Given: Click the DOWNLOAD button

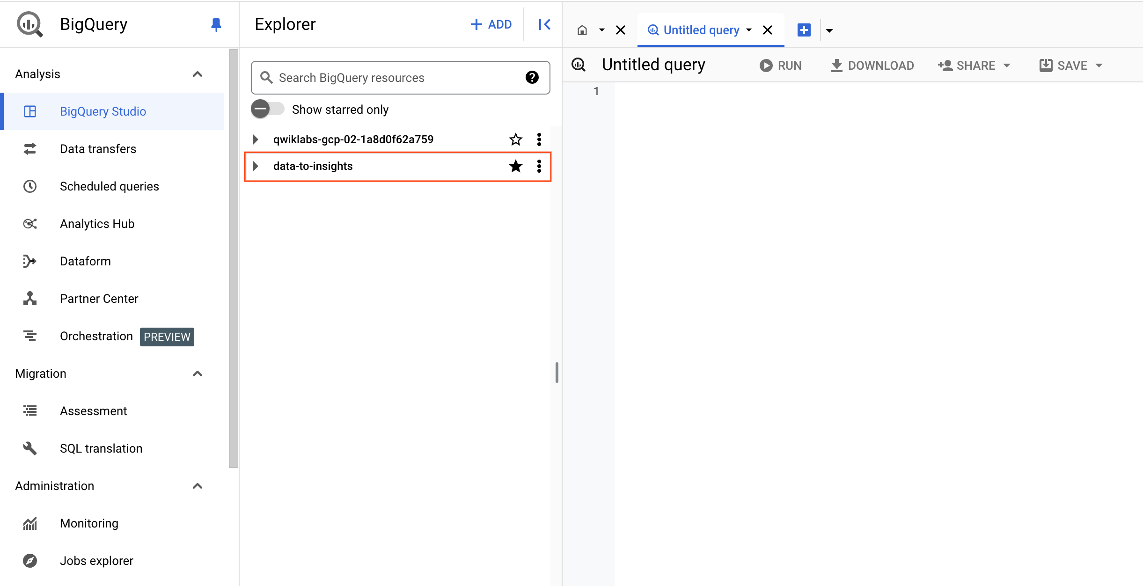Looking at the screenshot, I should tap(872, 66).
